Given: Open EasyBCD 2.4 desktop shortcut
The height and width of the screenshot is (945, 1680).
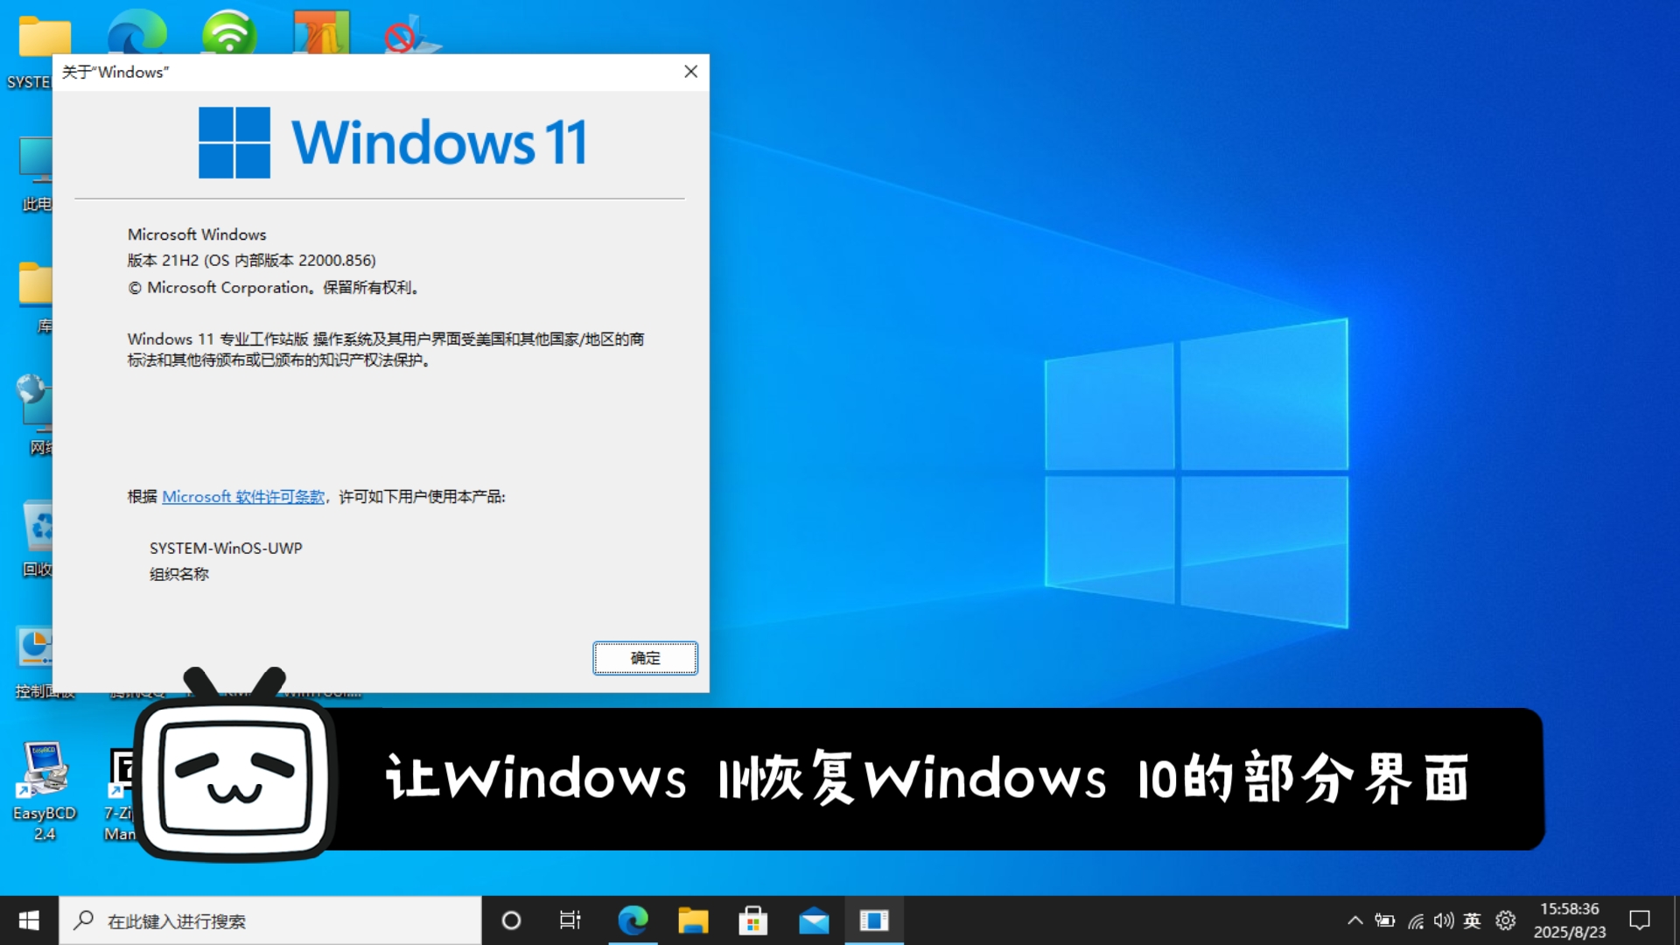Looking at the screenshot, I should [x=44, y=792].
